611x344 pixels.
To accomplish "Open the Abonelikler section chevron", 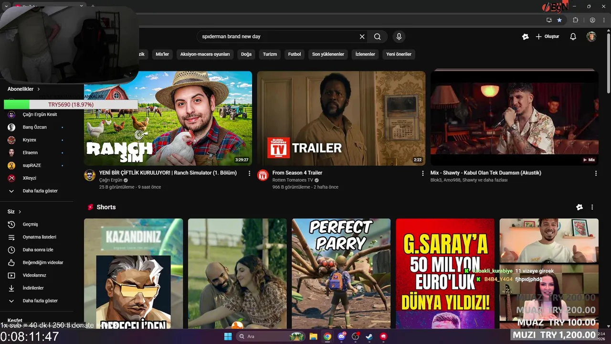I will coord(39,89).
